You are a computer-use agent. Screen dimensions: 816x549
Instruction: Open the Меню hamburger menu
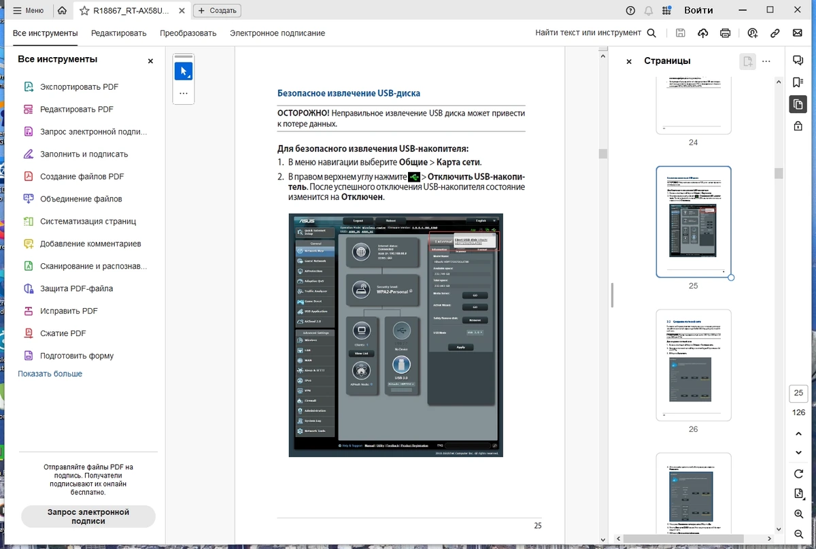(29, 10)
